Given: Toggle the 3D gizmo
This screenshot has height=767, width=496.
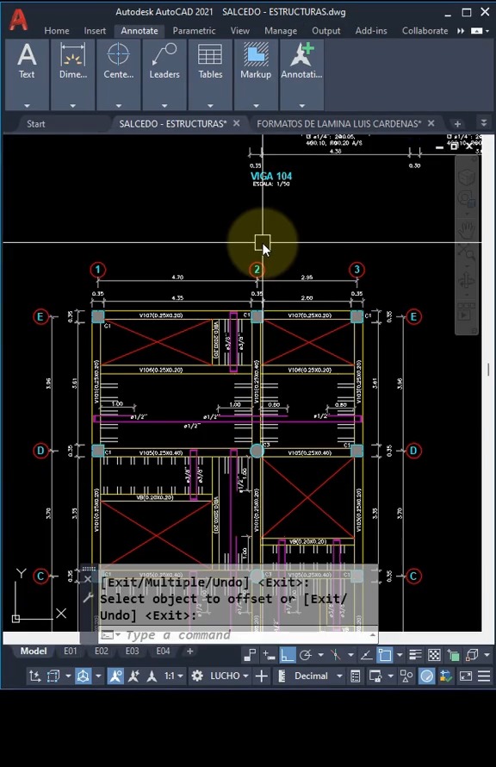Looking at the screenshot, I should point(83,676).
